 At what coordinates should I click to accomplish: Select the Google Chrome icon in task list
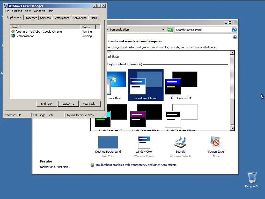coord(13,31)
